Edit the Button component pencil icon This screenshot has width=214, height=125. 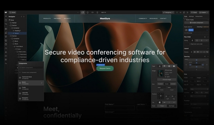(42, 83)
